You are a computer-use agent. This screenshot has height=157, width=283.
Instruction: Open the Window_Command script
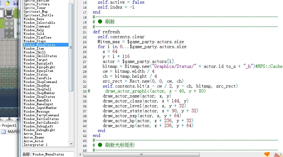37,27
